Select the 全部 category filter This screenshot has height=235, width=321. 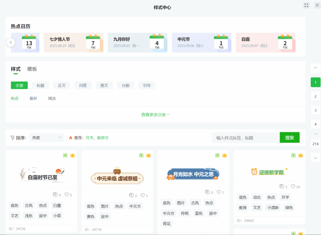coord(19,85)
